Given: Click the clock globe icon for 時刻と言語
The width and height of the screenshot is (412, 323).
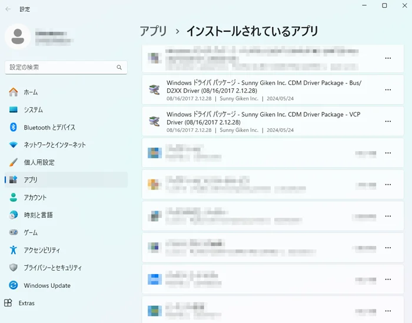Looking at the screenshot, I should point(14,215).
